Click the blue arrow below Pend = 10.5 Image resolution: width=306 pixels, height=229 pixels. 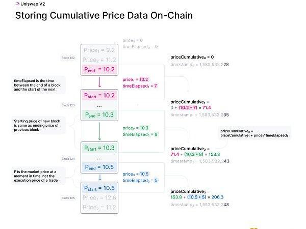100,177
